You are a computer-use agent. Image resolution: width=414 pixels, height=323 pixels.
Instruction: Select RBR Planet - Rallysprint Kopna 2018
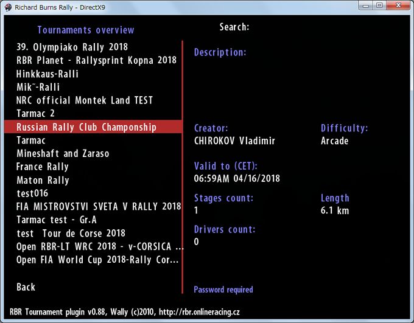[96, 60]
